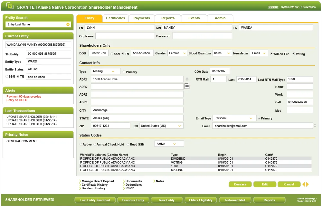This screenshot has height=207, width=322.
Task: Click the Entity Search dropdown arrow icon
Action: 68,24
